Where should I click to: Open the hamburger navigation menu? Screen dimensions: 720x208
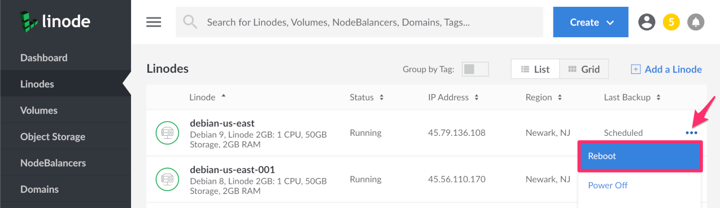click(x=154, y=22)
